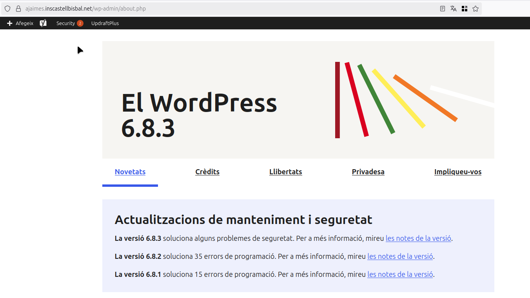Open release notes link for version 6.8.2
Screen dimensions: 530x298
(x=400, y=256)
